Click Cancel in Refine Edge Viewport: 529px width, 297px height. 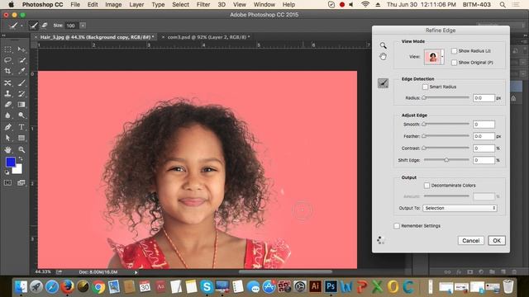point(470,240)
